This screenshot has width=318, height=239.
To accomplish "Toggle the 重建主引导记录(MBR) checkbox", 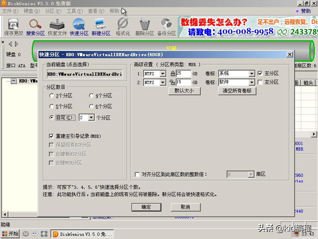I will pos(51,136).
